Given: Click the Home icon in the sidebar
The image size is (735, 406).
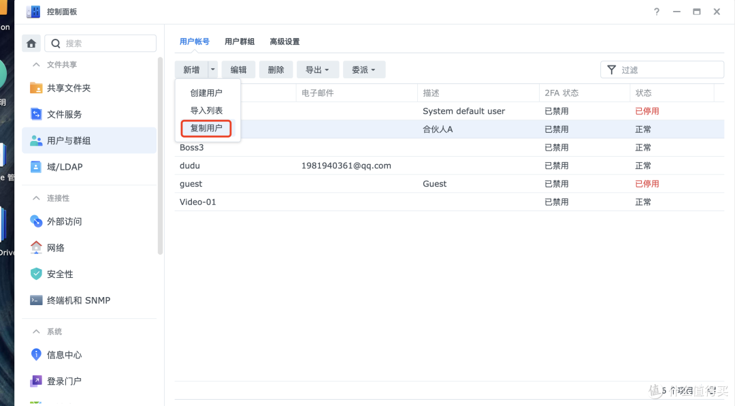Looking at the screenshot, I should pyautogui.click(x=31, y=44).
